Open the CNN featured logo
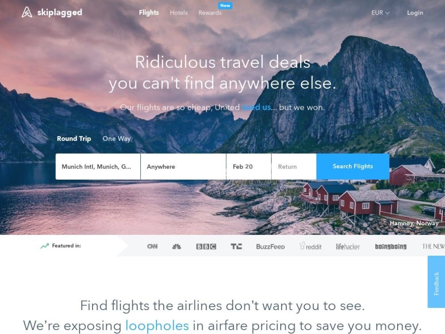The height and width of the screenshot is (334, 445). (x=152, y=246)
